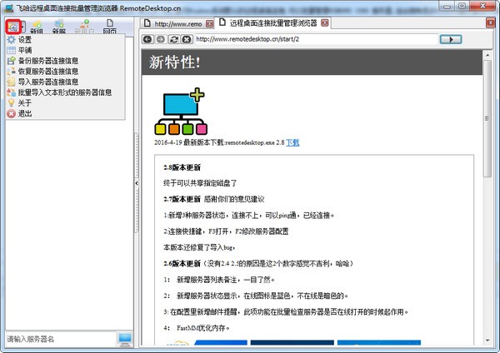The width and height of the screenshot is (500, 353).
Task: Close the http://www.remo tab with its red X
Action: point(209,23)
